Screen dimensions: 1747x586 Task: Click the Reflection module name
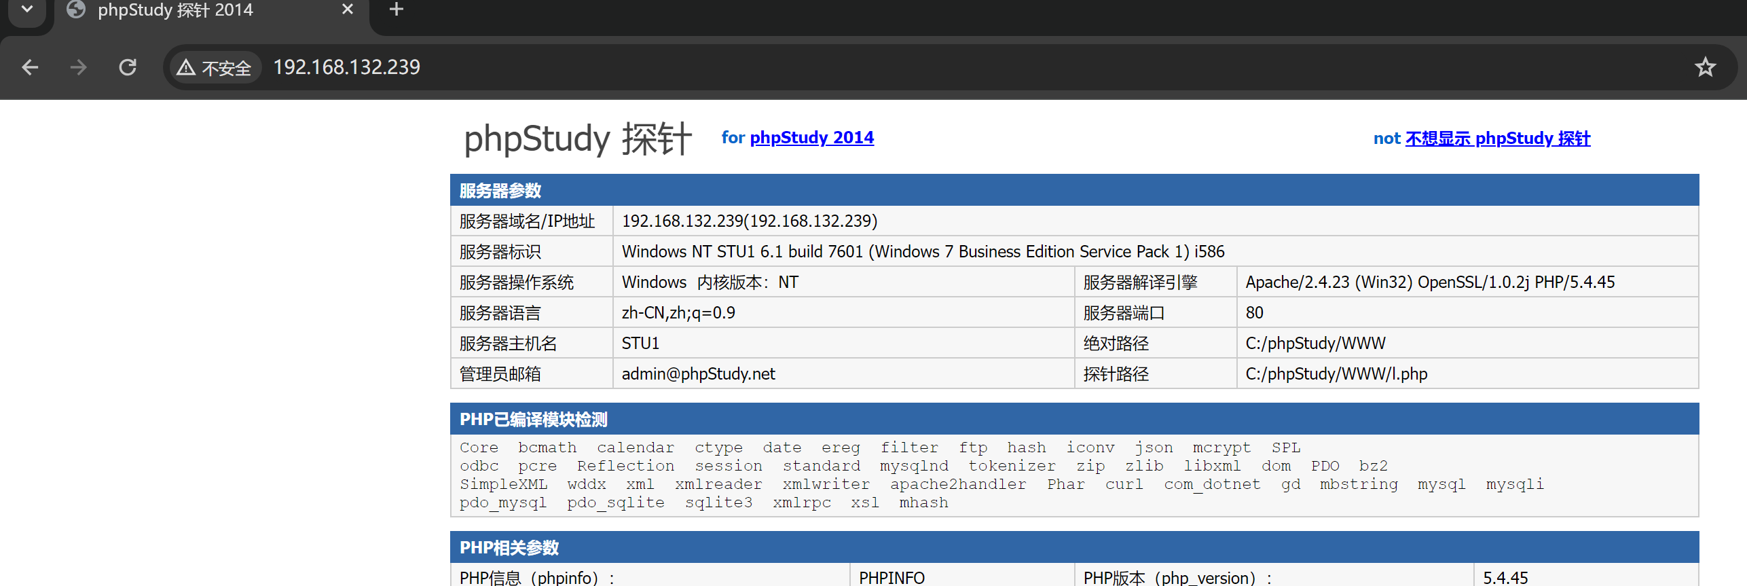625,466
